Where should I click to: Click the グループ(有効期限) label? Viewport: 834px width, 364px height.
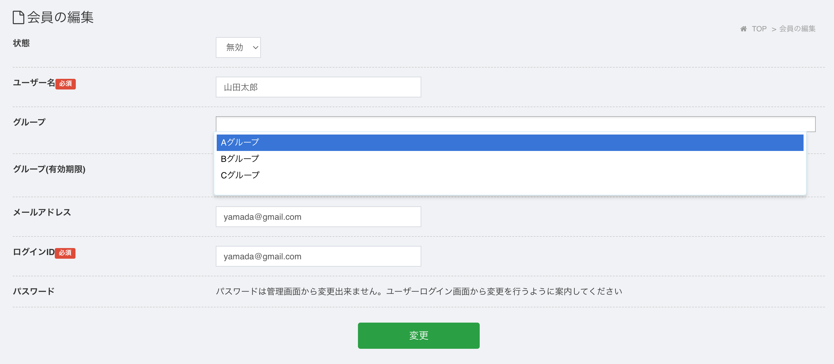point(49,169)
